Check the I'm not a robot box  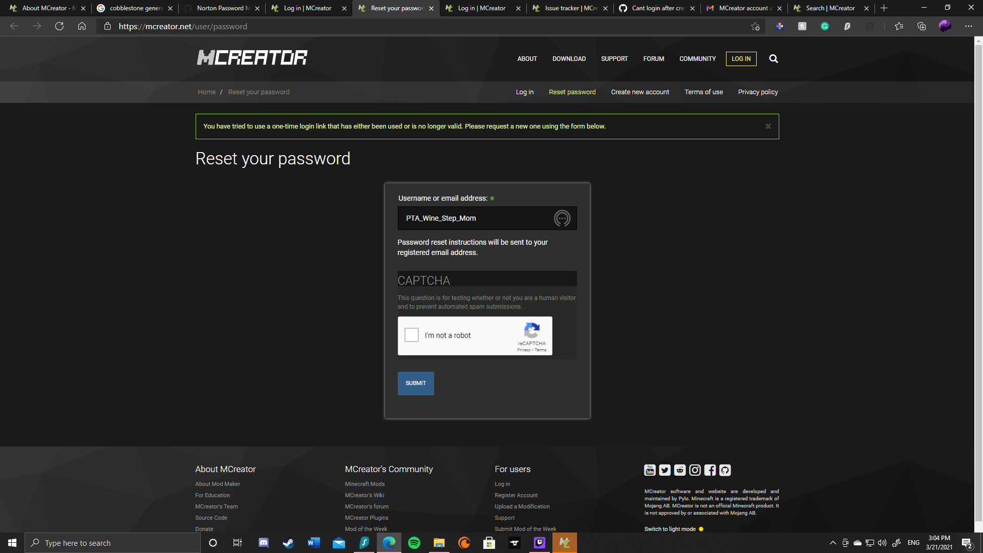pyautogui.click(x=411, y=335)
